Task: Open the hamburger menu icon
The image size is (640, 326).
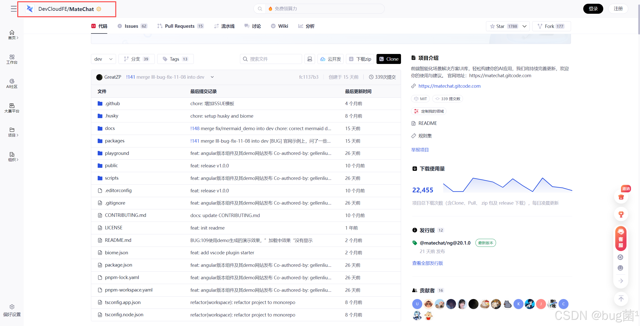Action: click(14, 9)
